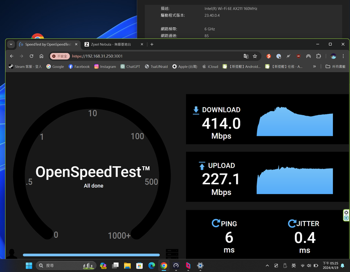
Task: Open Task View on the taskbar
Action: (x=115, y=266)
